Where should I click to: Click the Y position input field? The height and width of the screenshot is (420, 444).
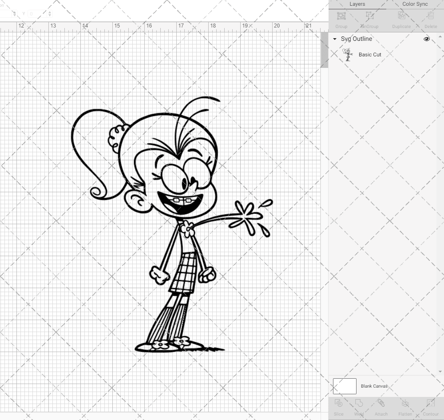[x=37, y=14]
